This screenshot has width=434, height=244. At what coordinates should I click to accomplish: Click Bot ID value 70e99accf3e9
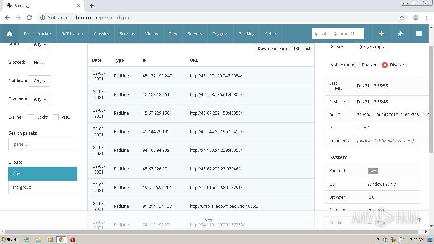tap(393, 115)
